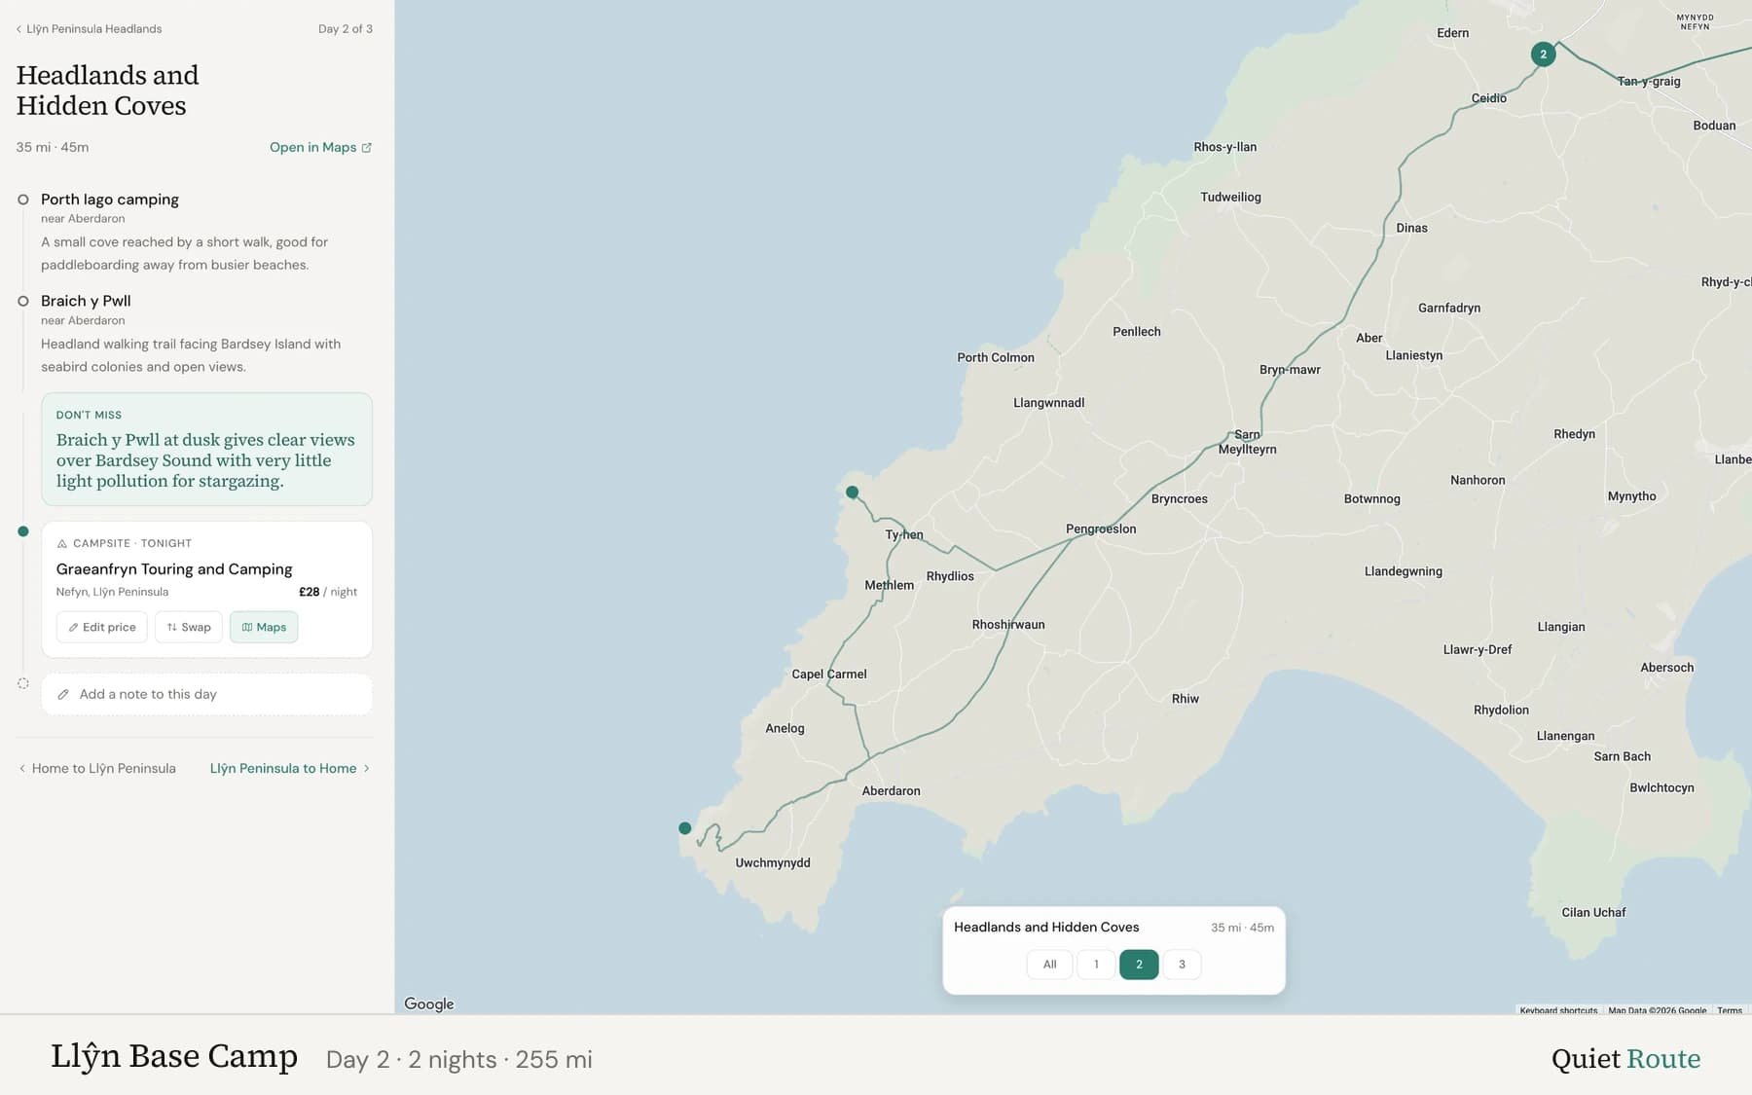Click the Tudweiliog label on the map
Viewport: 1752px width, 1095px height.
[1230, 198]
